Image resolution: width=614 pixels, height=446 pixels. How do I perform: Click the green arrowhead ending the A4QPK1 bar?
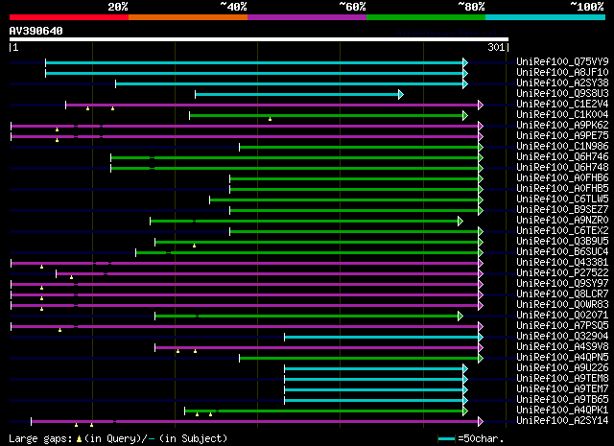465,411
